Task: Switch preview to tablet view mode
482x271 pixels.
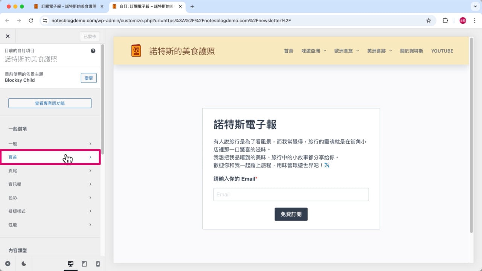Action: pyautogui.click(x=84, y=264)
